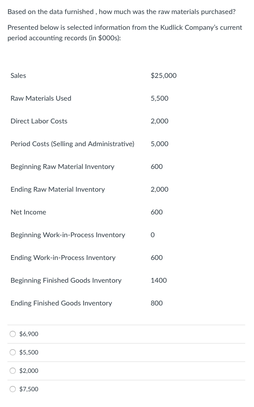
Task: Click the $2,000 label text
Action: point(28,371)
